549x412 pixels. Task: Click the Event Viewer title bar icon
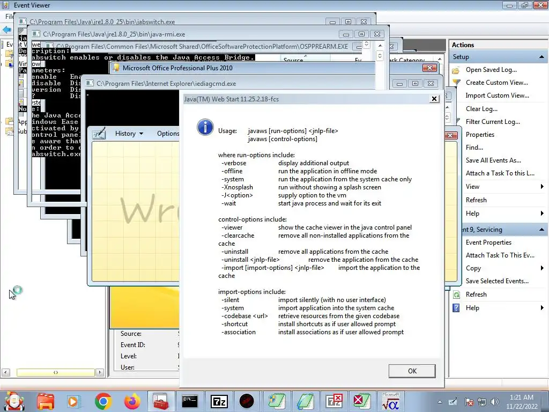click(x=6, y=5)
